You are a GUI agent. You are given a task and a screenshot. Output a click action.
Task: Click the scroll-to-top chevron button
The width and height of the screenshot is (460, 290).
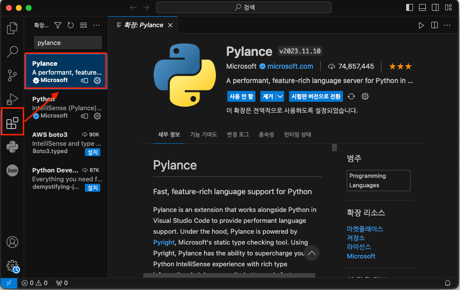coord(312,253)
